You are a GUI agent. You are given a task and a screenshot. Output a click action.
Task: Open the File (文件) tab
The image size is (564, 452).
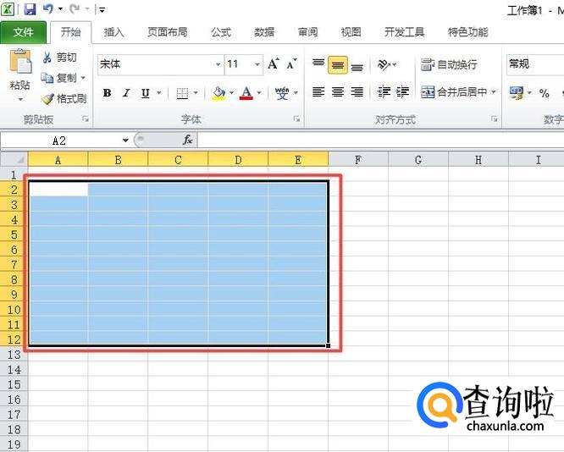(x=24, y=32)
